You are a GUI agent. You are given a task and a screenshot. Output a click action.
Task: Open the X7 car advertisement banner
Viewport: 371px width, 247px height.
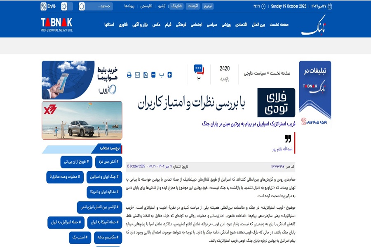pyautogui.click(x=82, y=120)
